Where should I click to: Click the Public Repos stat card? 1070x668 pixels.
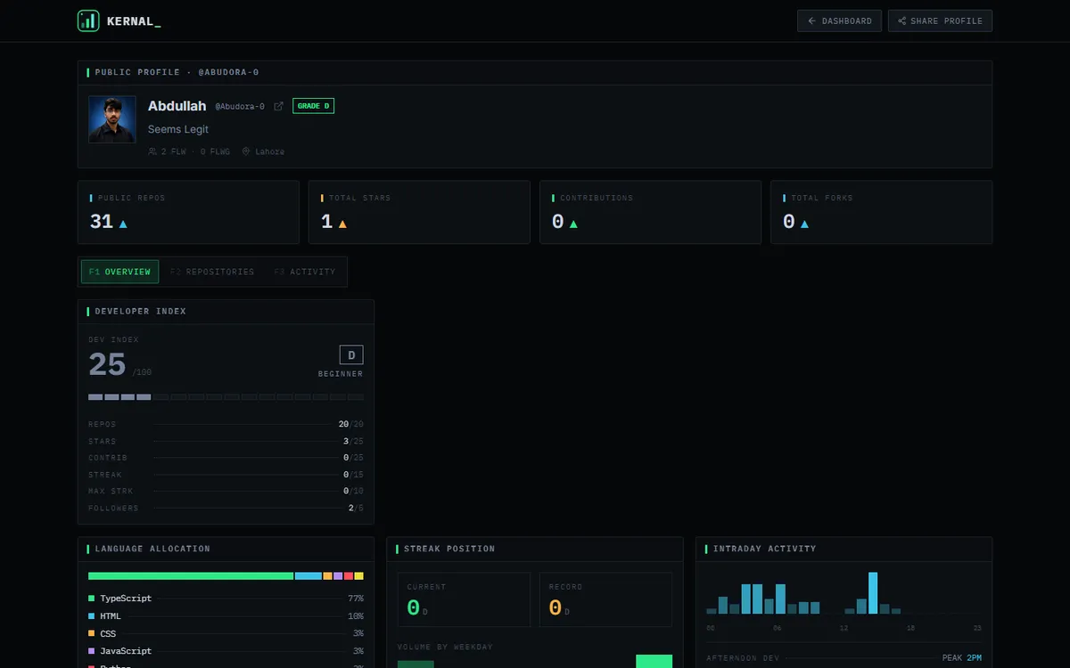[x=188, y=212]
